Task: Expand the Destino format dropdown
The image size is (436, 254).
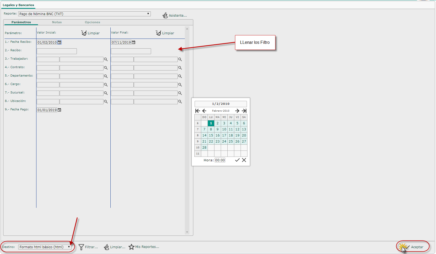Action: click(x=45, y=247)
